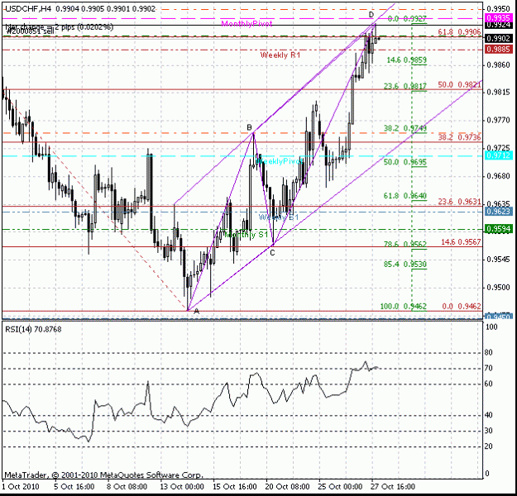Screen dimensions: 517x496
Task: Click the RSI(14) 70.8768 indicator label
Action: click(x=33, y=330)
